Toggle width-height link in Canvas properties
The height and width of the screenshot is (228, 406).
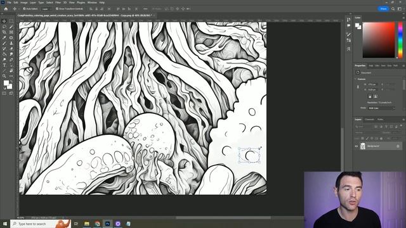358,87
